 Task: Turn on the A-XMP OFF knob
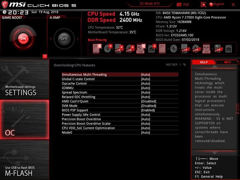64,39
